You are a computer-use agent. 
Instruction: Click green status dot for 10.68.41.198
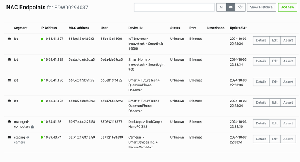click(42, 60)
